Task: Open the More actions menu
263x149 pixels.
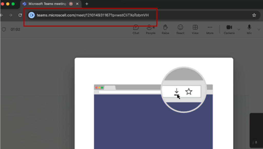Action: pyautogui.click(x=210, y=30)
